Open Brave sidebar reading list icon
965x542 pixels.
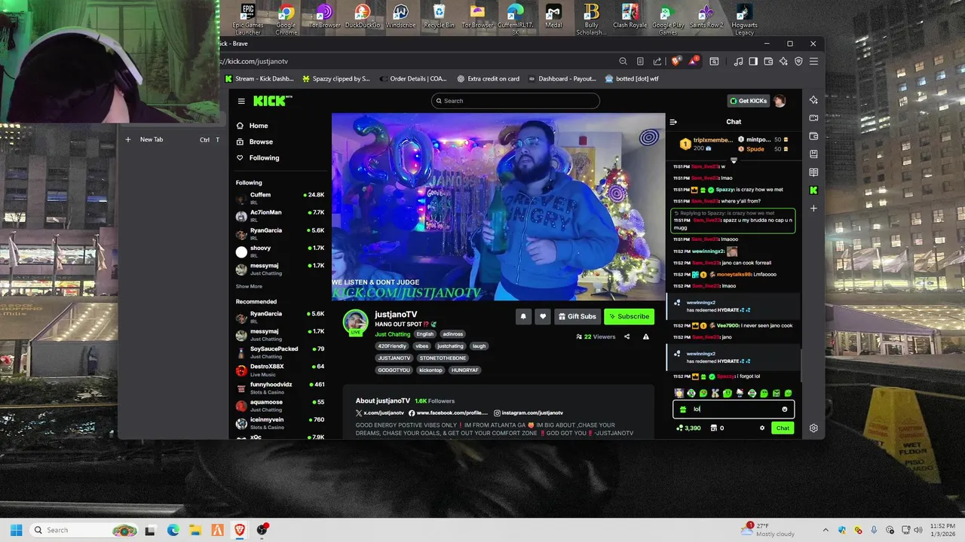(x=813, y=172)
